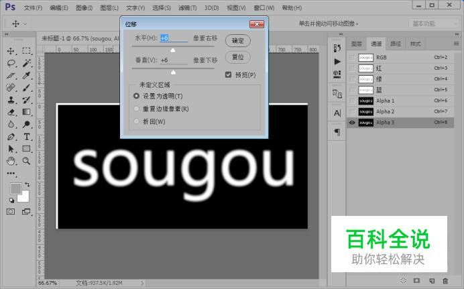The width and height of the screenshot is (464, 289).
Task: Open the History panel icon
Action: tap(337, 48)
